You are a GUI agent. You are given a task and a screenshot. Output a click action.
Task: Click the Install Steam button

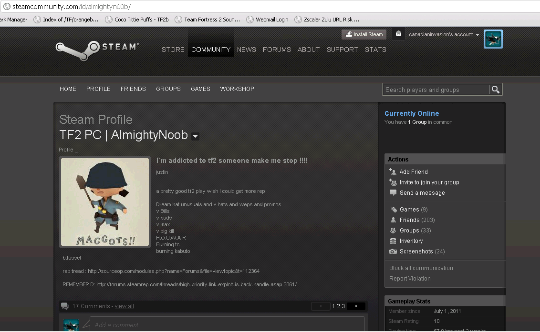pyautogui.click(x=364, y=34)
